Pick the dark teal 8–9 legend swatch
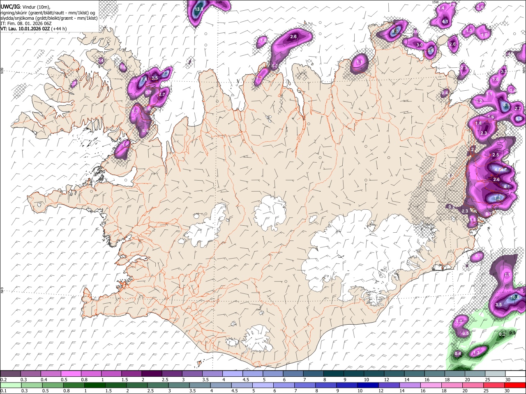526x394 pixels. click(333, 374)
